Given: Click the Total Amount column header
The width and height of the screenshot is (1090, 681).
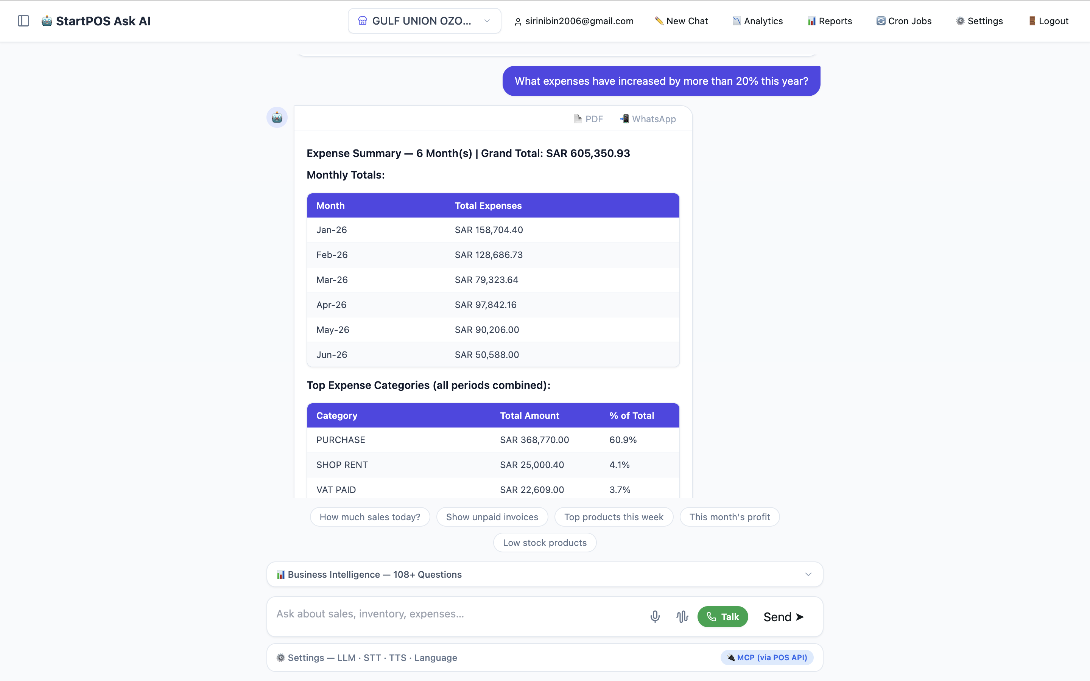Looking at the screenshot, I should (530, 416).
